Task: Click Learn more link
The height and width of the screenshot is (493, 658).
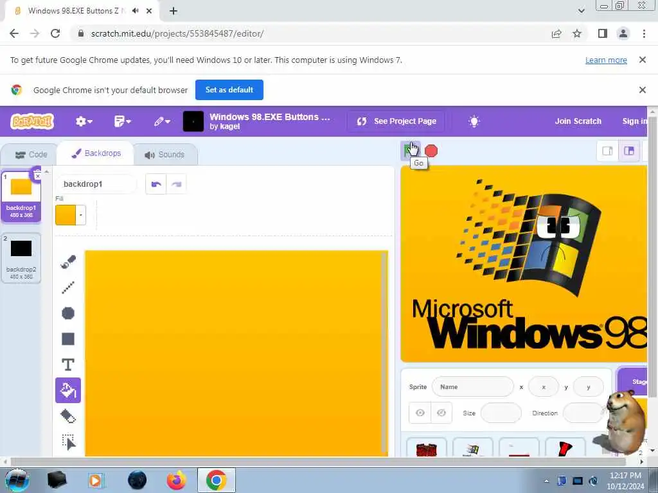Action: 606,60
